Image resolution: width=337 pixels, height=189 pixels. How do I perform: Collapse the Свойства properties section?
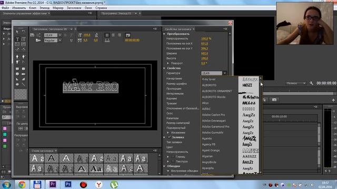pos(164,68)
